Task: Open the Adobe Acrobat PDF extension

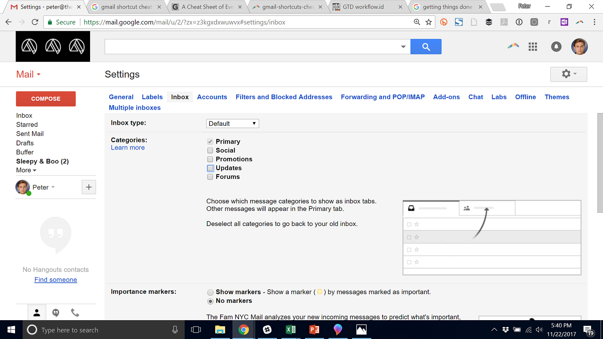Action: pos(504,22)
